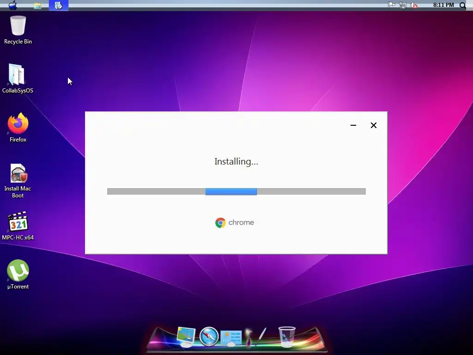Open the Recycle Bin desktop icon

pos(18,30)
